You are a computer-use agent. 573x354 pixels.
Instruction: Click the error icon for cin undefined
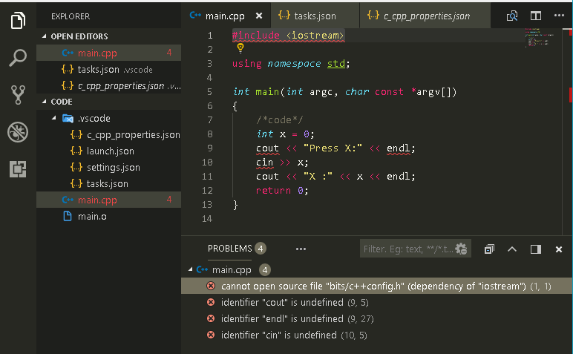pyautogui.click(x=211, y=335)
